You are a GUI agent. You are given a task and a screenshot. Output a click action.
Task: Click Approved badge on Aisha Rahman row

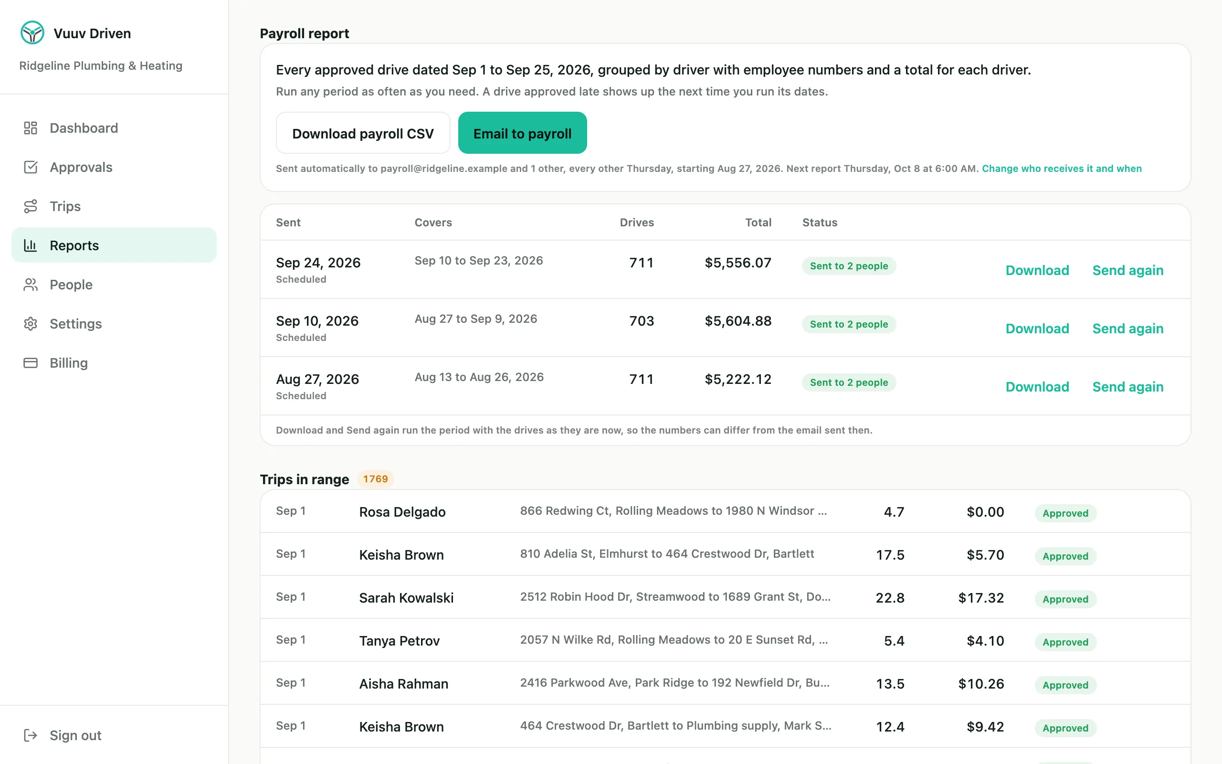point(1065,685)
